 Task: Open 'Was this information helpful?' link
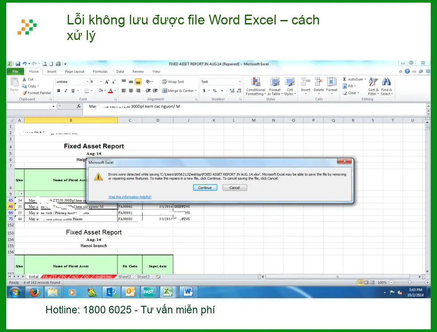click(x=130, y=197)
